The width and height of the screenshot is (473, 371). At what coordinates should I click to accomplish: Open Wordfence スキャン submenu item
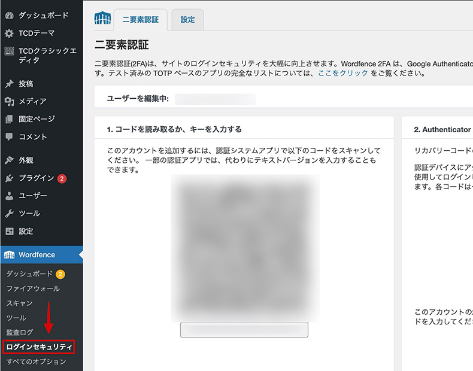[19, 303]
